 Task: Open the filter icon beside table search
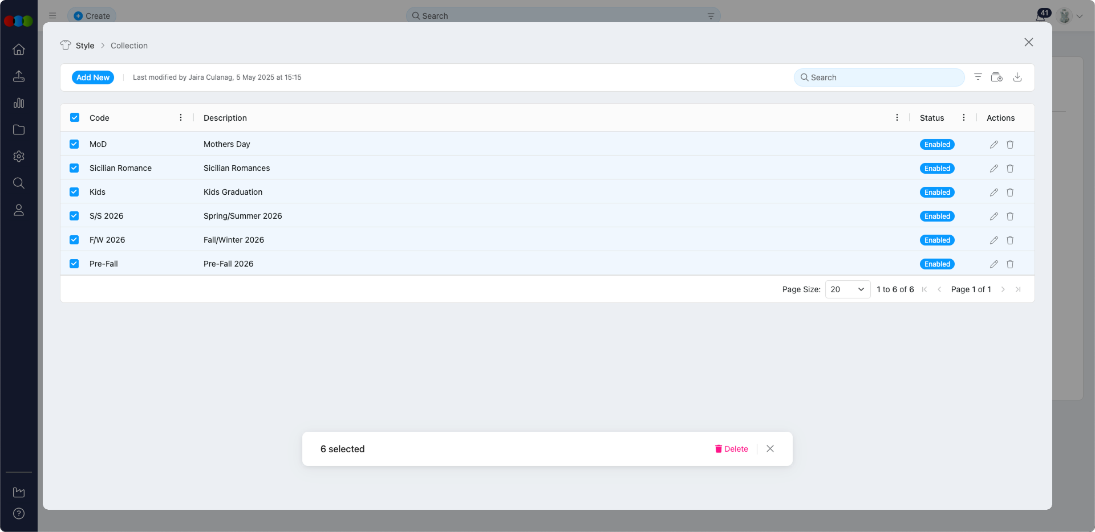point(978,77)
